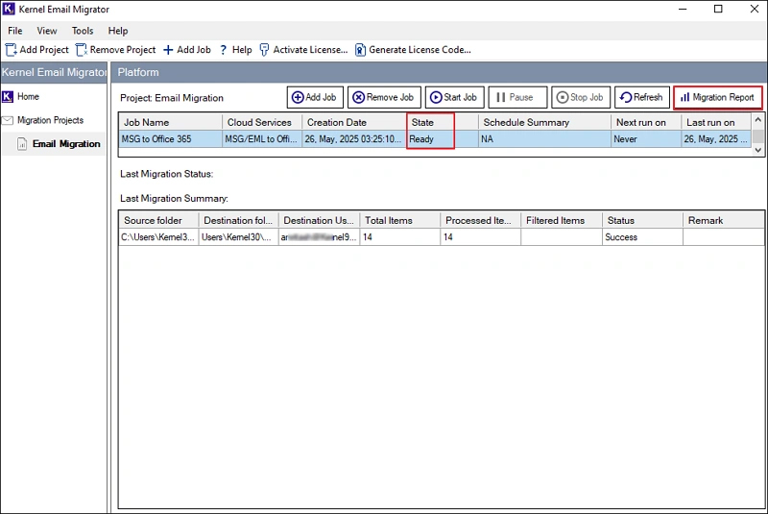The image size is (768, 514).
Task: Click the Destination Us... column header
Action: (x=319, y=221)
